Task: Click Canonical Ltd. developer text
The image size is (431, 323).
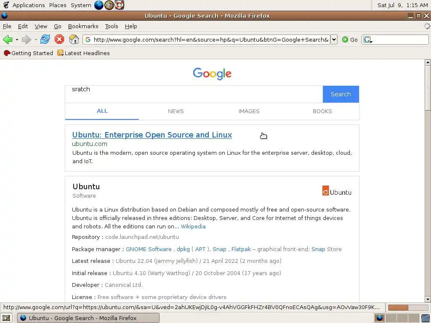Action: tap(124, 285)
